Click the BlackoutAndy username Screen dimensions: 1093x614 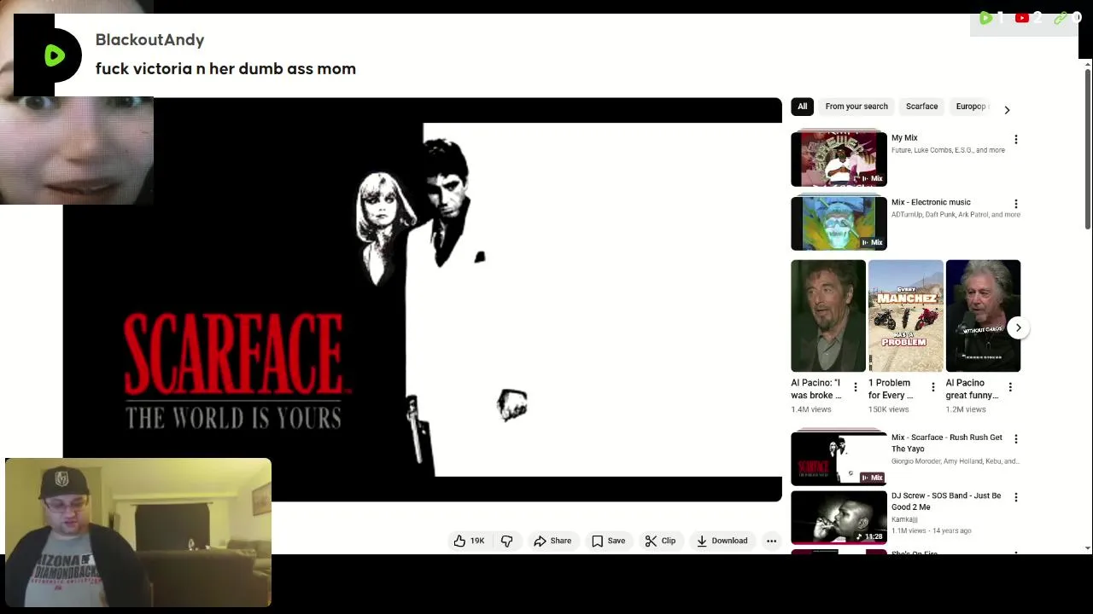149,39
